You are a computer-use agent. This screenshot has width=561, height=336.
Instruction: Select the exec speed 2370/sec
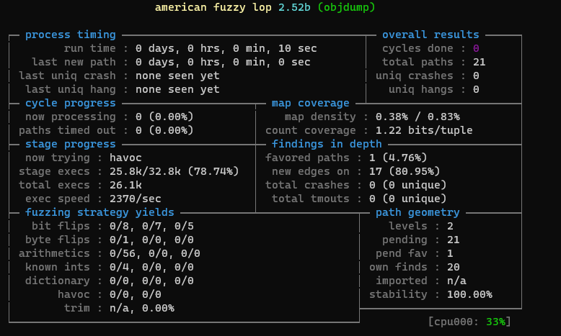pyautogui.click(x=136, y=199)
